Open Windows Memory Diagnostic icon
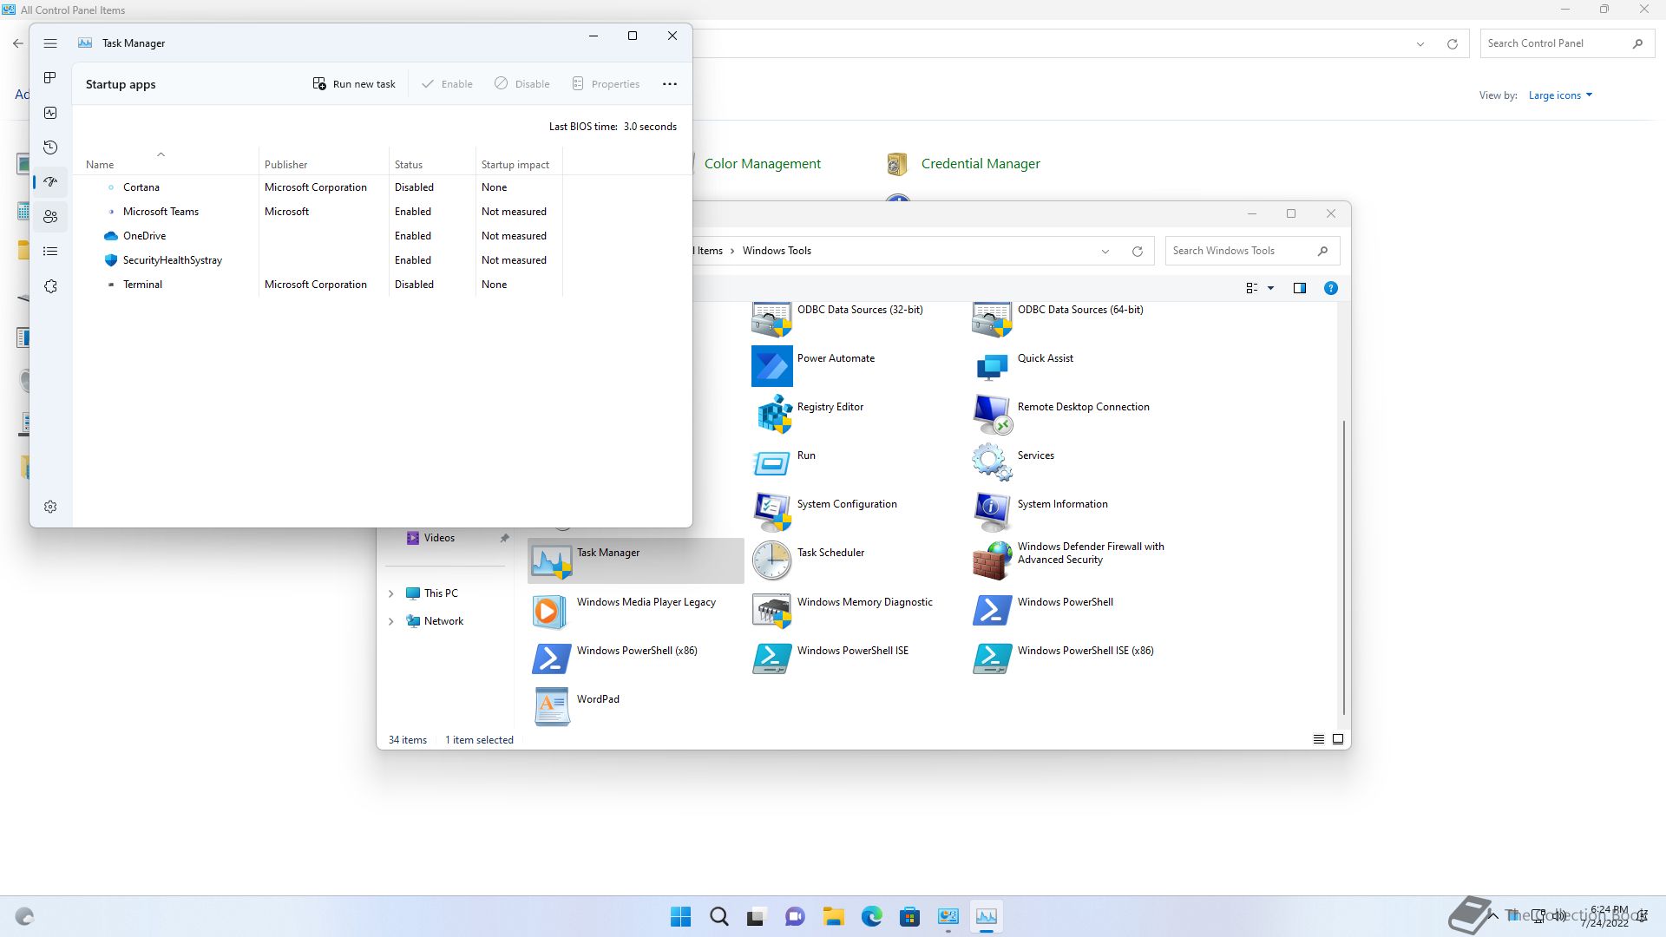 point(772,609)
